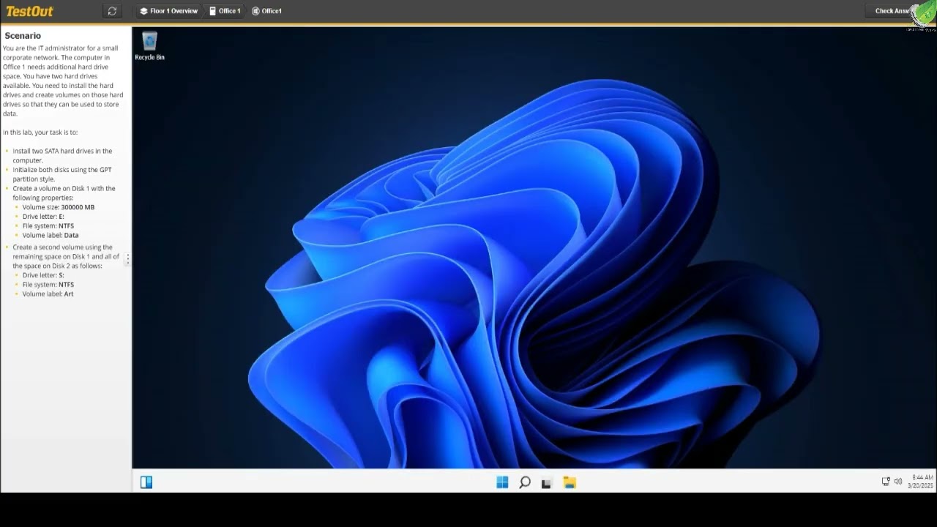Click the 'Volume label: Data' line
Viewport: 937px width, 527px height.
tap(51, 236)
